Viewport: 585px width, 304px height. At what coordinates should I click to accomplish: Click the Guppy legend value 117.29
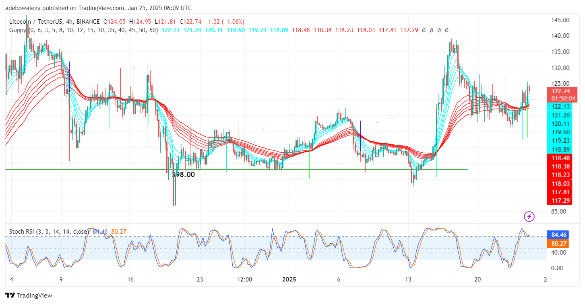(x=409, y=30)
